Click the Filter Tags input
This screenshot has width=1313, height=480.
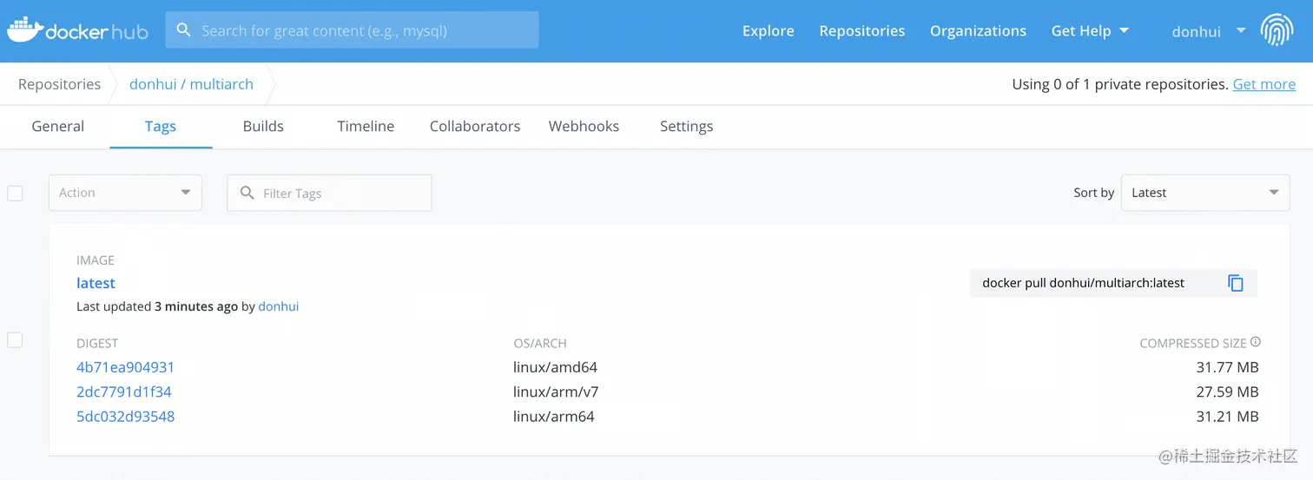click(329, 193)
